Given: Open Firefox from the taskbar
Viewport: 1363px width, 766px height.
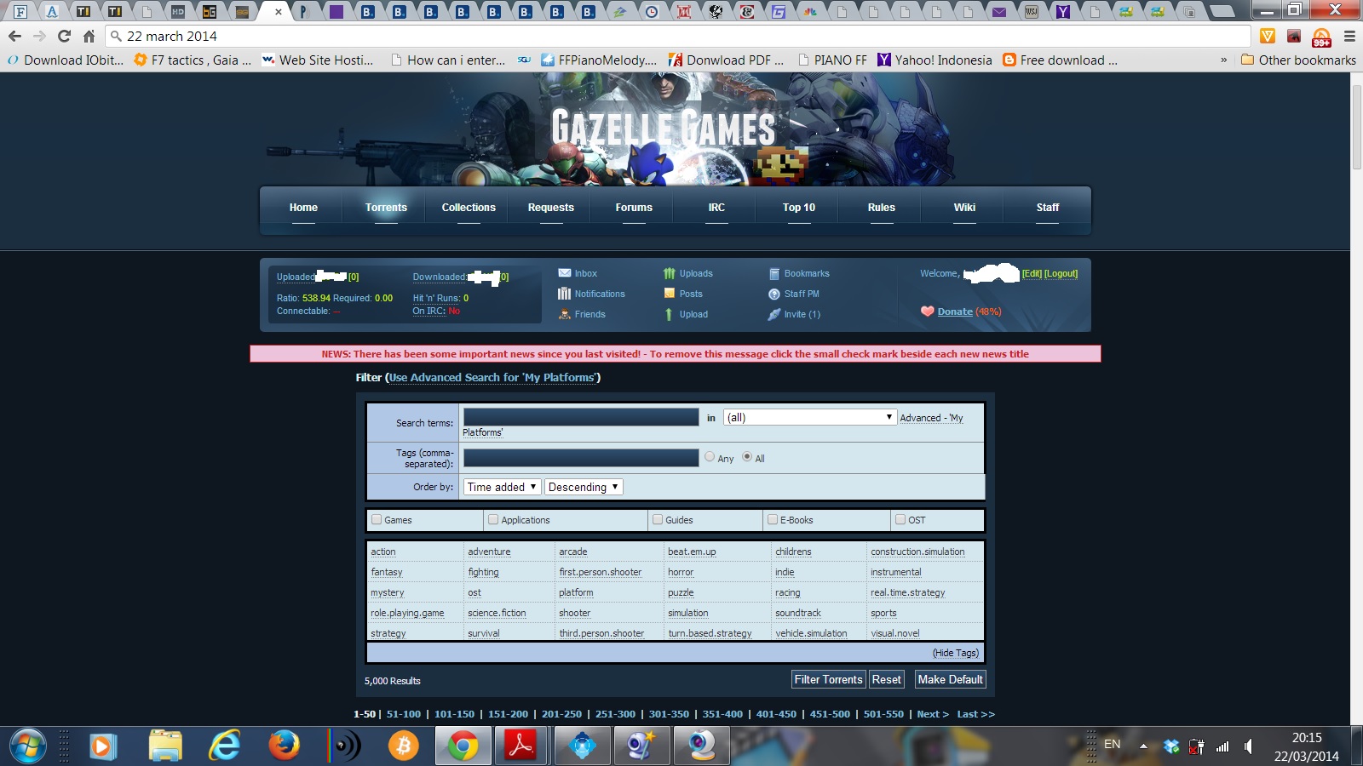Looking at the screenshot, I should tap(284, 746).
